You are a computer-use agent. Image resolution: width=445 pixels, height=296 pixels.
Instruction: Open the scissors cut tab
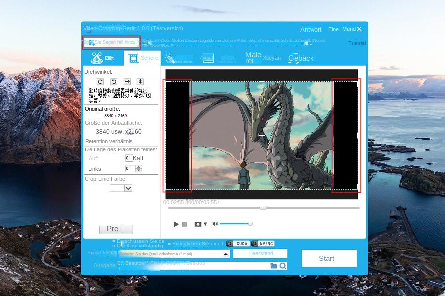(x=102, y=58)
